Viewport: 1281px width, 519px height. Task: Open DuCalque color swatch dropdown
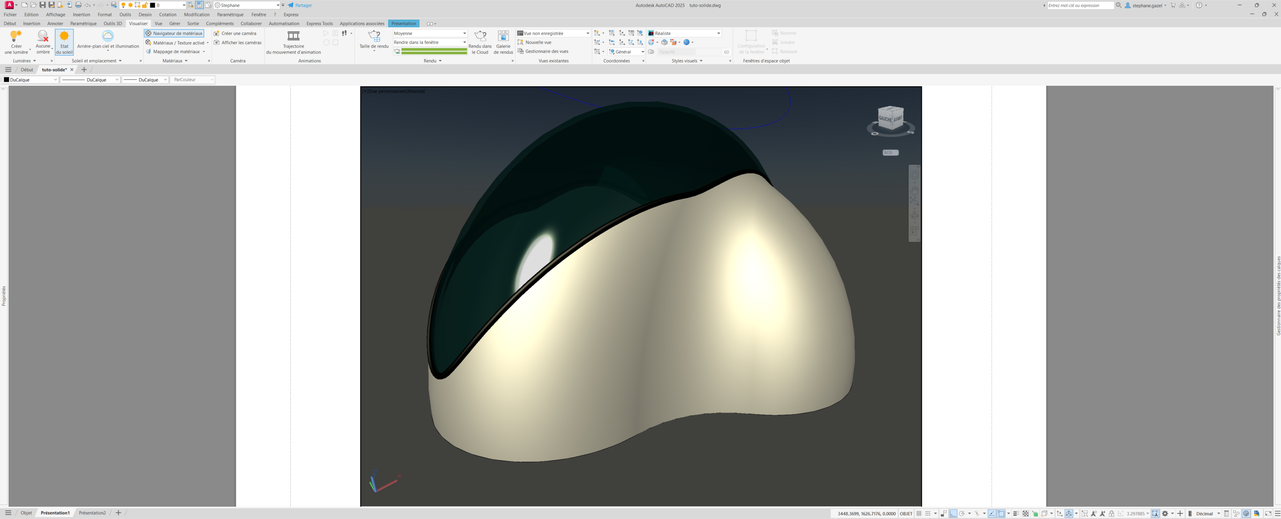click(x=31, y=79)
